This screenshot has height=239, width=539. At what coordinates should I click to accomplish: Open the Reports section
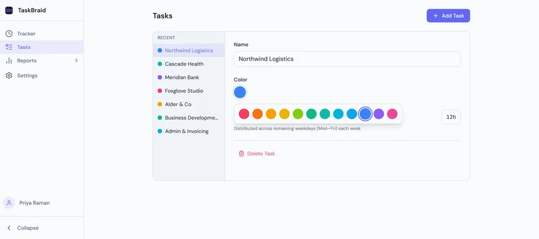pyautogui.click(x=42, y=61)
